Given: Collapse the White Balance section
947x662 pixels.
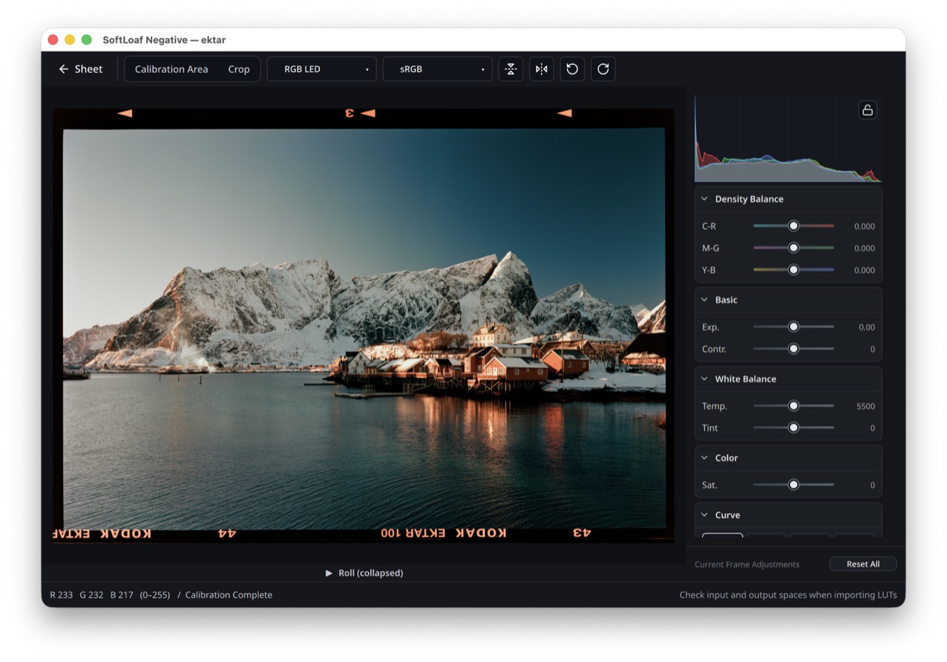Looking at the screenshot, I should 705,379.
